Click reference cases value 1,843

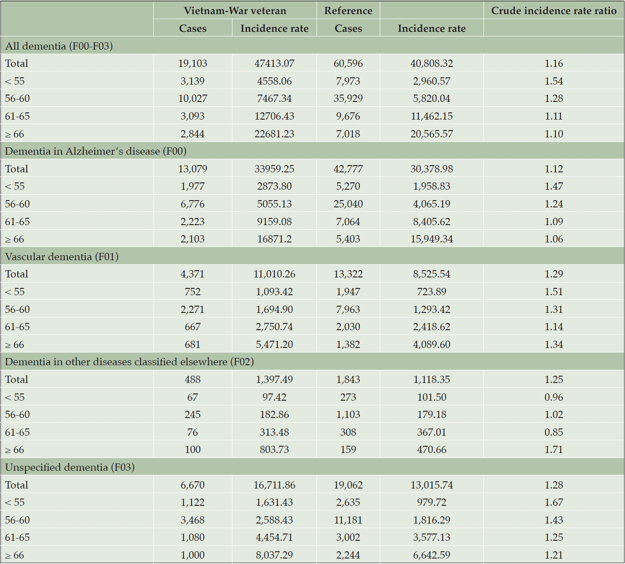pyautogui.click(x=348, y=379)
